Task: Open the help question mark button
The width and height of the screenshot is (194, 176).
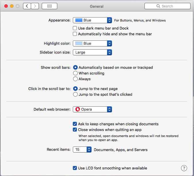Action: (184, 168)
